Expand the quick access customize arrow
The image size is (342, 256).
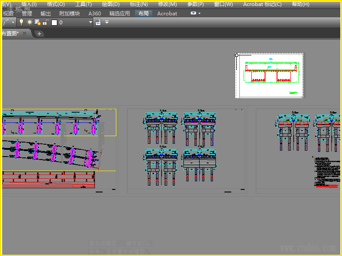107,22
